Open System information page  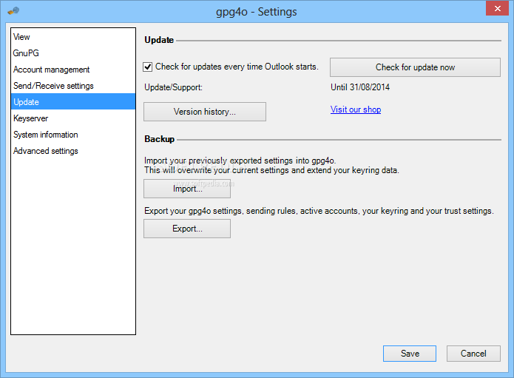[73, 135]
